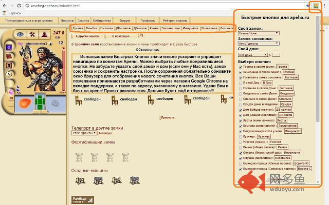Image resolution: width=329 pixels, height=205 pixels.
Task: Open the Заклинатели quick tab
Action: coord(171,28)
